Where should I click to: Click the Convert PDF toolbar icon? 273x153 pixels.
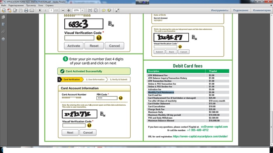[x=9, y=10]
